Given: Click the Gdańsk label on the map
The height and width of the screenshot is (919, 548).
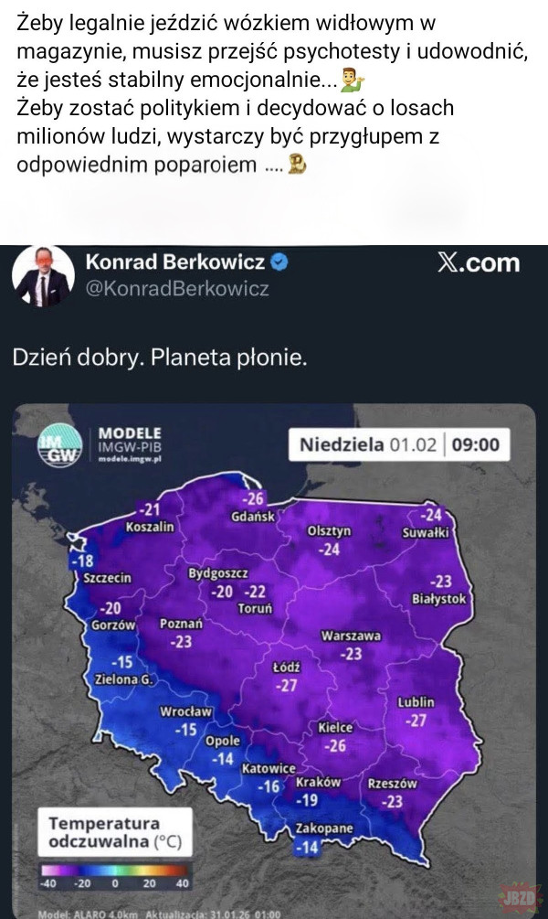Looking at the screenshot, I should tap(253, 517).
